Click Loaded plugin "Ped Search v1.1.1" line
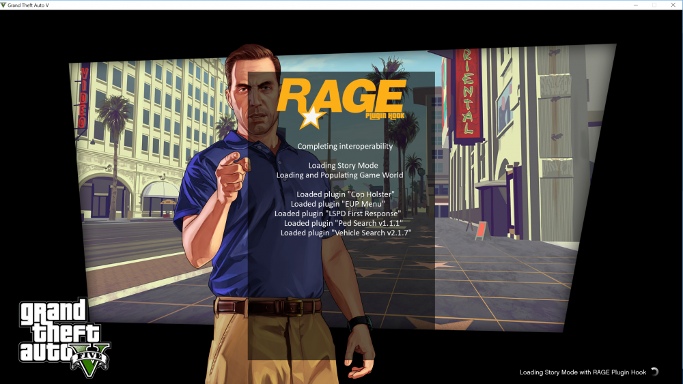683x384 pixels. (x=344, y=223)
